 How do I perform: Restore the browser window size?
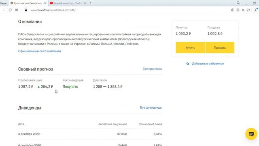(x=254, y=3)
